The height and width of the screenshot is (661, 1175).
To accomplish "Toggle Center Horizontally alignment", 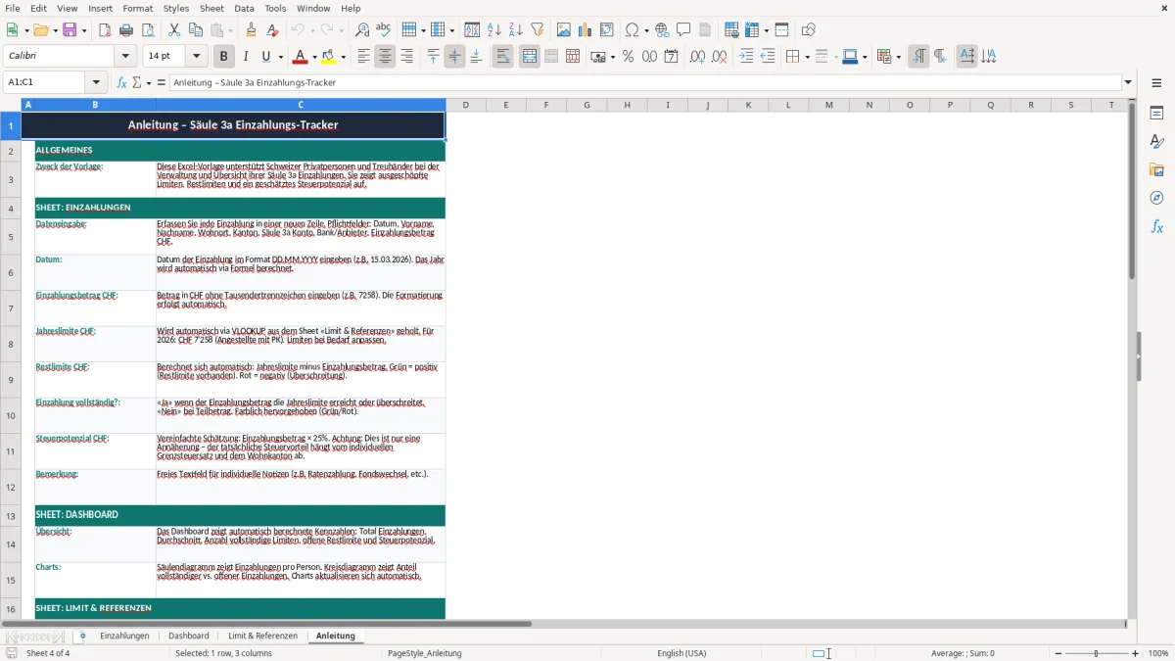I will [x=385, y=57].
